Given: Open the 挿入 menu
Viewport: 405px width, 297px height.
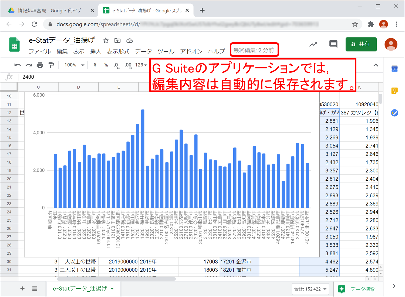Looking at the screenshot, I should coord(96,51).
